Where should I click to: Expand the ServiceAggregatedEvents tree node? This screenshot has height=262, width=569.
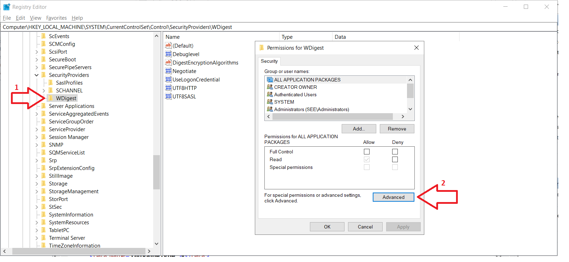[x=37, y=114]
